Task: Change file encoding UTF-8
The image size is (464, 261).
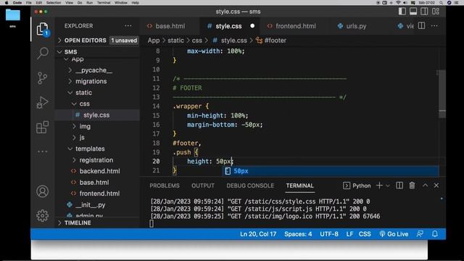Action: (x=329, y=234)
